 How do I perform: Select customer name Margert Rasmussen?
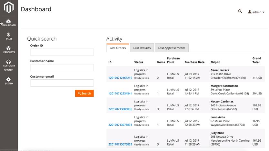pos(224,86)
